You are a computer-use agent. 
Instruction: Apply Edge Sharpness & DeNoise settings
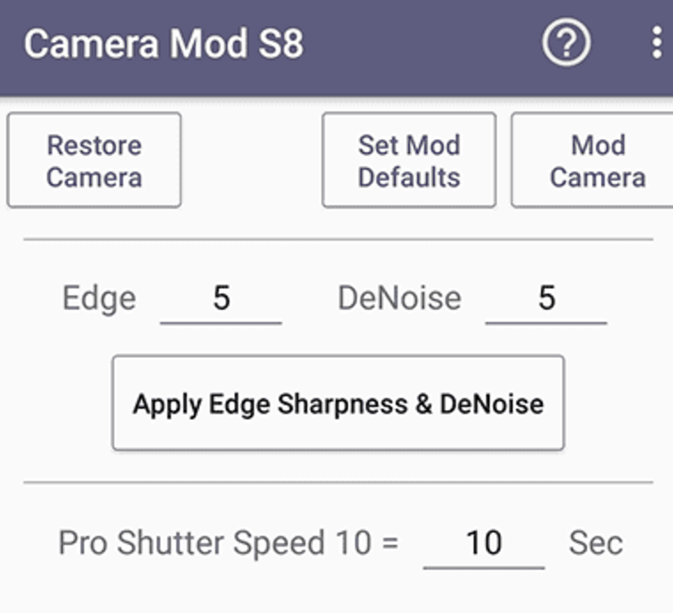click(x=337, y=403)
